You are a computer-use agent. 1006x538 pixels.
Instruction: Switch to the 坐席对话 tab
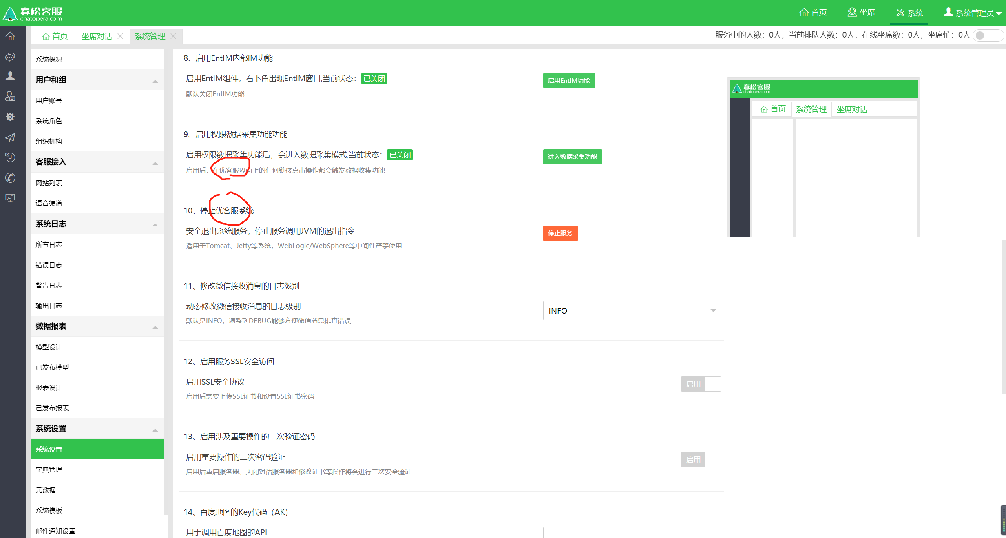coord(96,36)
